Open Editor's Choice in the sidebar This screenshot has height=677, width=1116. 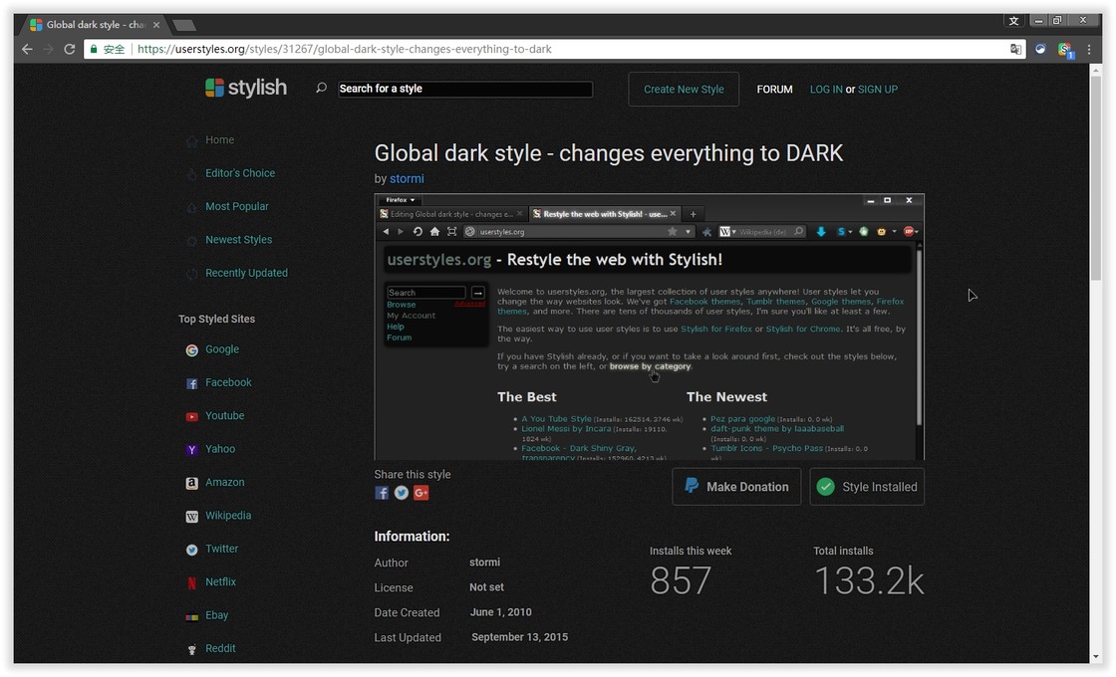(240, 173)
